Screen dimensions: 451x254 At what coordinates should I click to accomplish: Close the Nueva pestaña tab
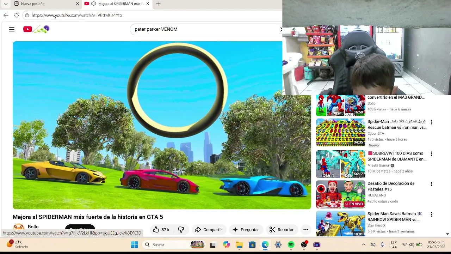pos(78,4)
